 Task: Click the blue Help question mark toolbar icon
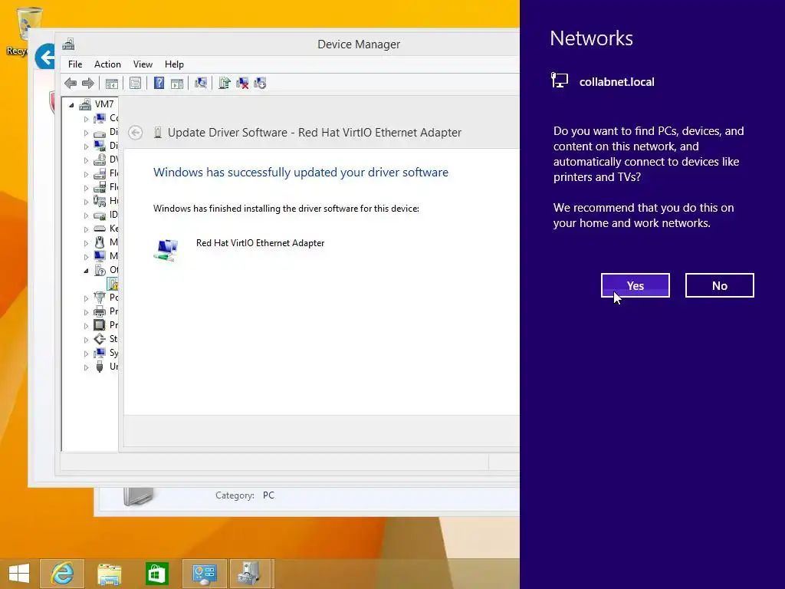tap(159, 83)
